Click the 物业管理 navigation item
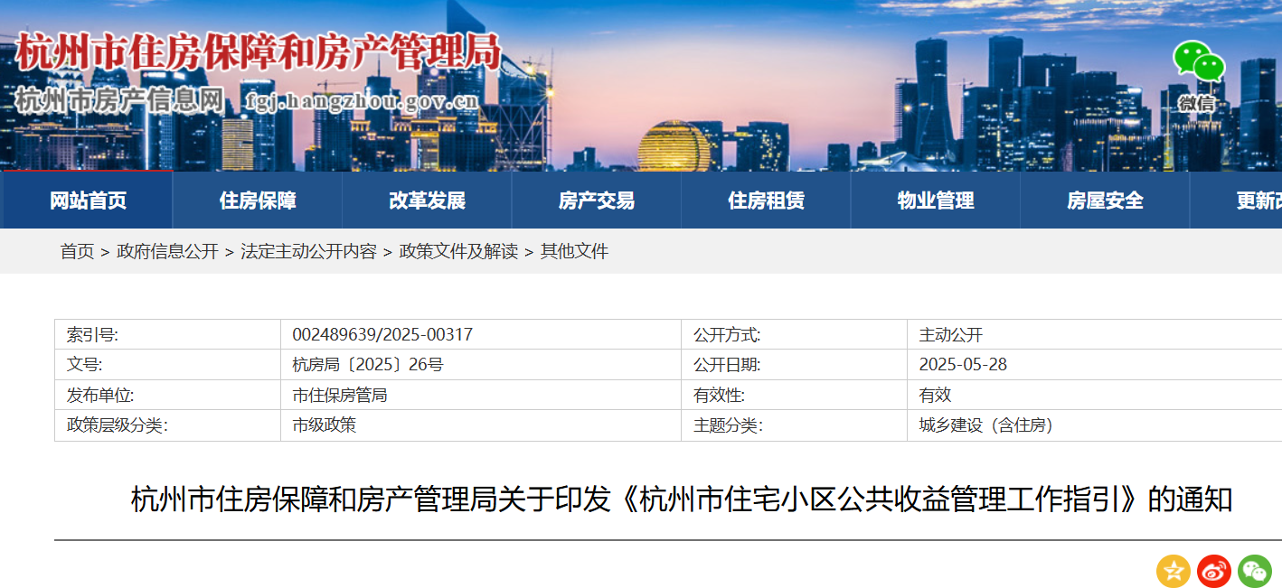The height and width of the screenshot is (588, 1282). point(936,201)
